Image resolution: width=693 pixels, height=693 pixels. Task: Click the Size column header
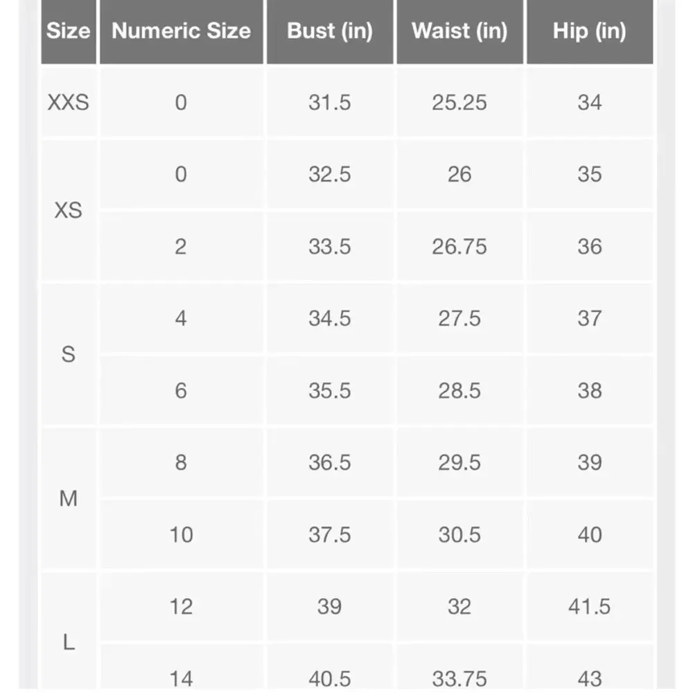tap(69, 31)
